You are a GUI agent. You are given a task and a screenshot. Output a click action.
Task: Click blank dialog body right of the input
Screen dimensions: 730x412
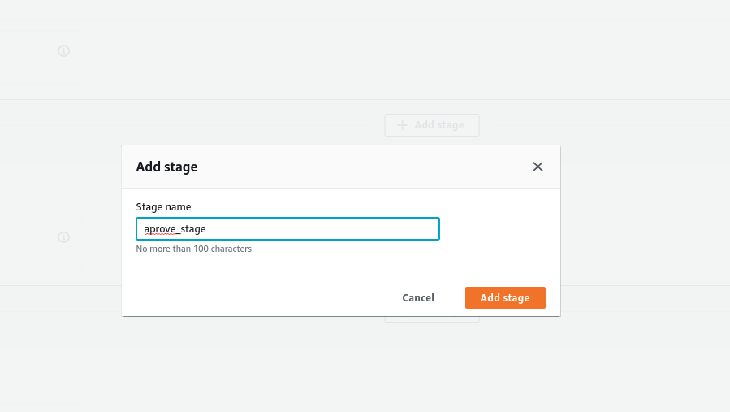[x=495, y=229]
